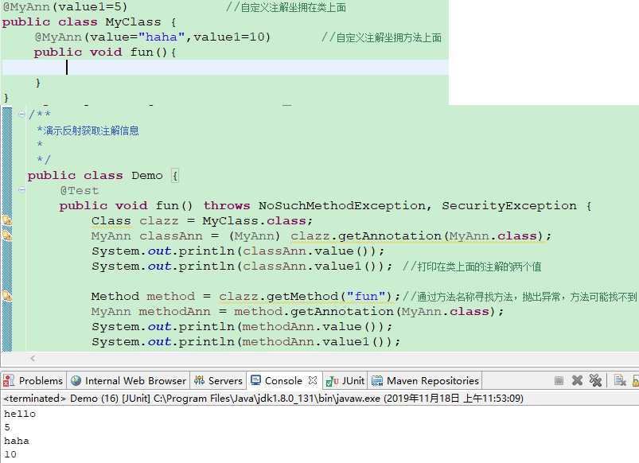Click console output line 'hello'

click(x=20, y=414)
